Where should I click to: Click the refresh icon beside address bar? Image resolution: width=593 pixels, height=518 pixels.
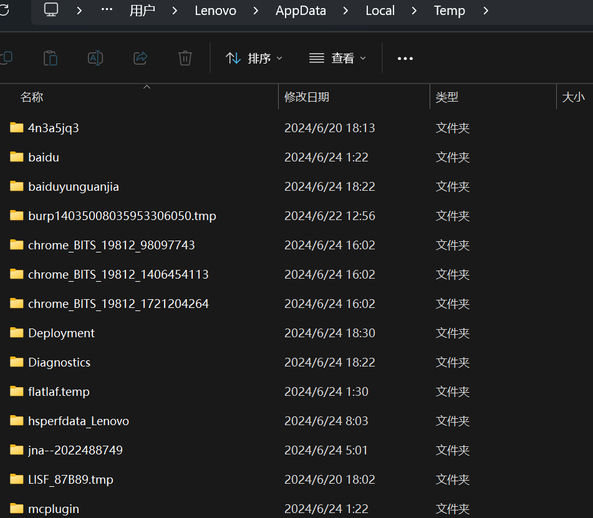[5, 10]
